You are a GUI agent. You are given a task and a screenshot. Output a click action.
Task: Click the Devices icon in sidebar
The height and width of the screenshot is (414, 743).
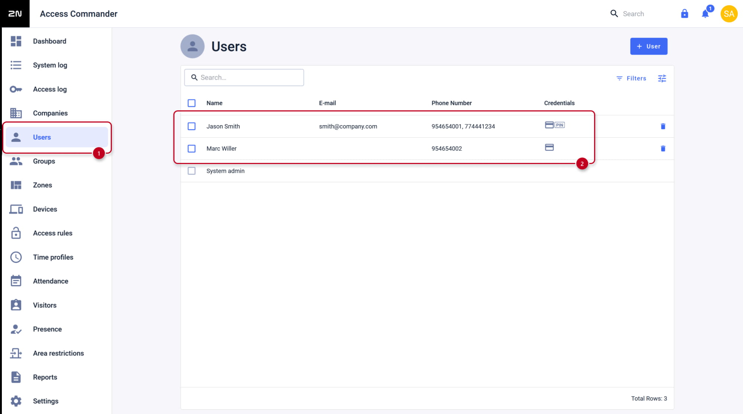coord(16,209)
